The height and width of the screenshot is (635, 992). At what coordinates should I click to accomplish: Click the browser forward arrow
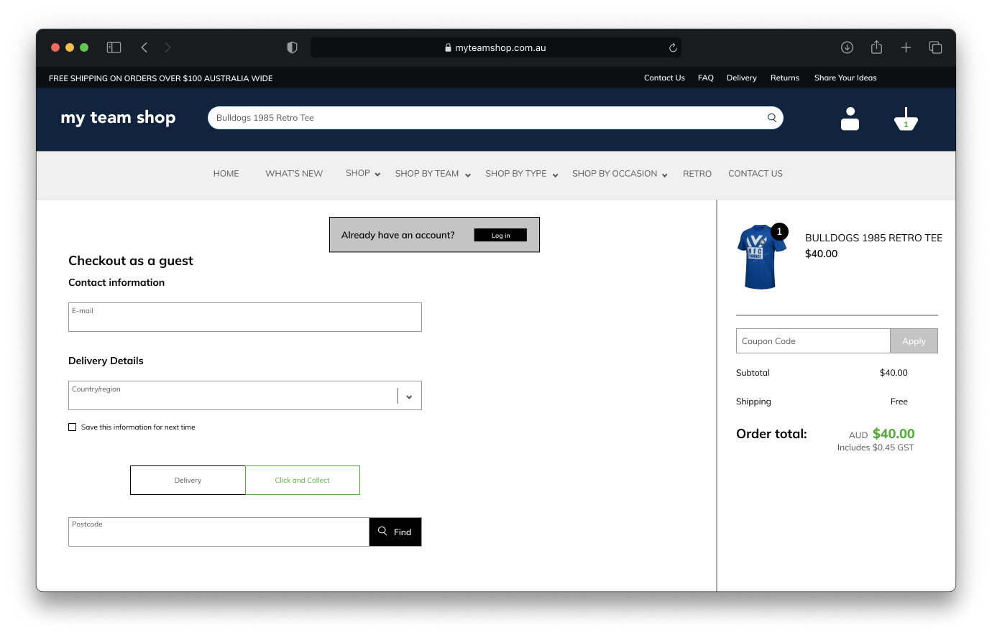167,47
